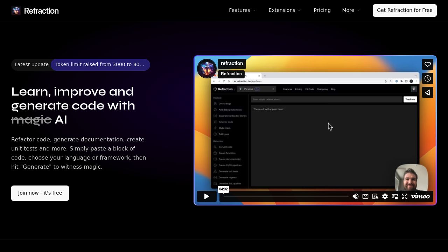The image size is (448, 252).
Task: Click the Latest update label
Action: (x=31, y=64)
